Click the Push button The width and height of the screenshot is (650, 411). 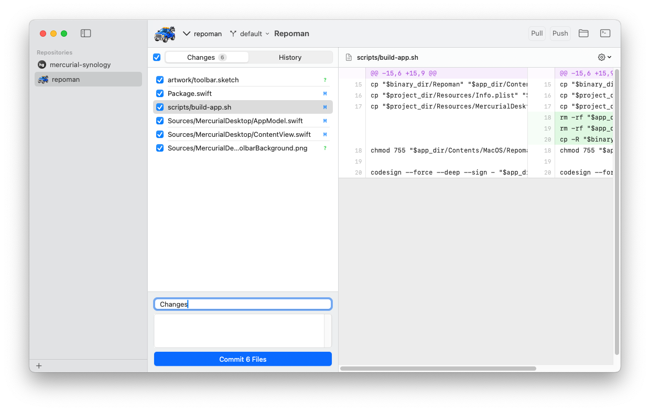[560, 34]
